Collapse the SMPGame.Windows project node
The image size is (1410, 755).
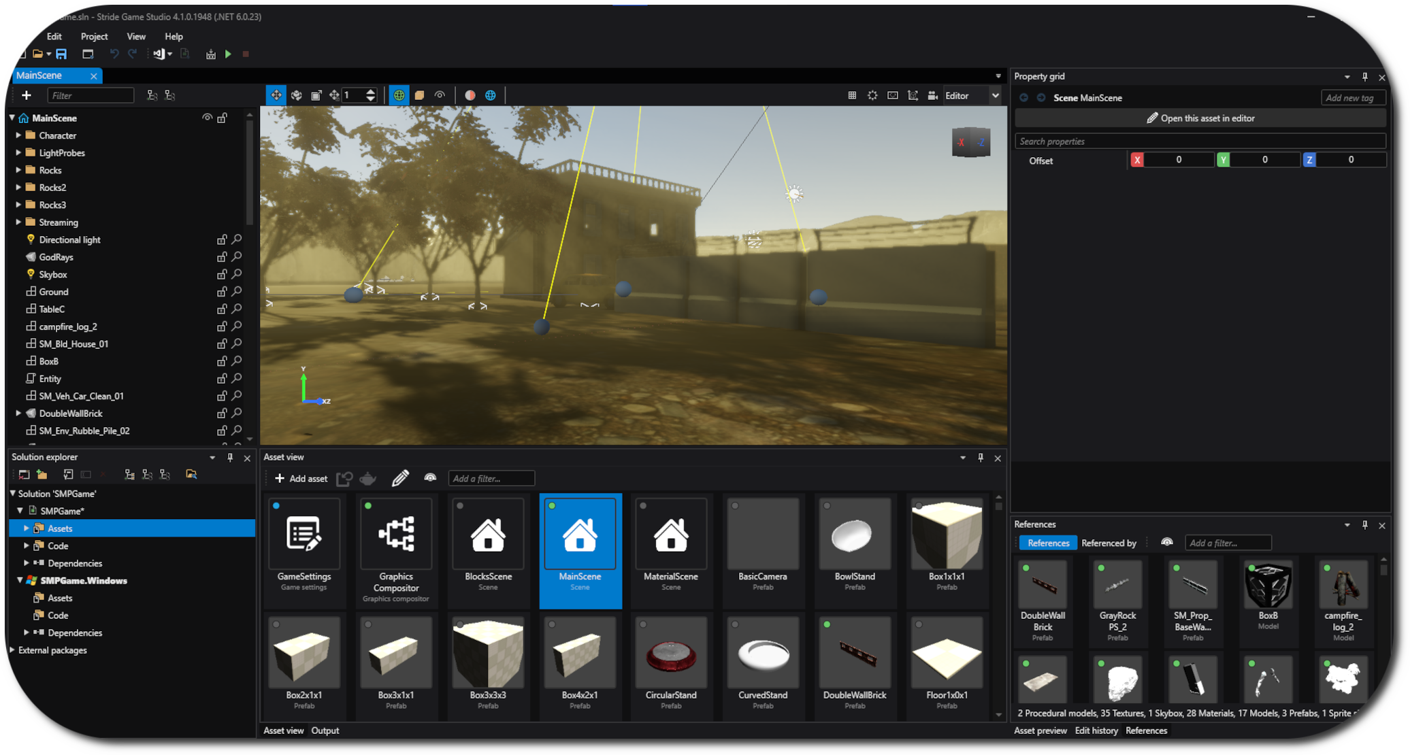click(20, 580)
